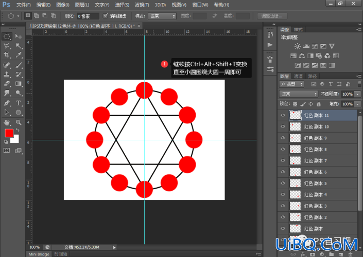Open the 滤镜(T) menu
The image size is (363, 257).
point(142,5)
